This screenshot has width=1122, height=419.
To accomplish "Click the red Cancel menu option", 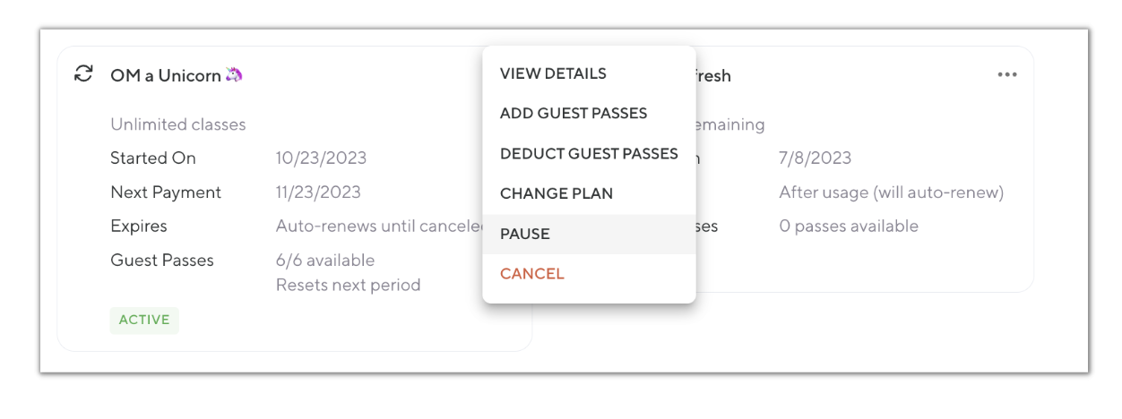I will [x=532, y=274].
